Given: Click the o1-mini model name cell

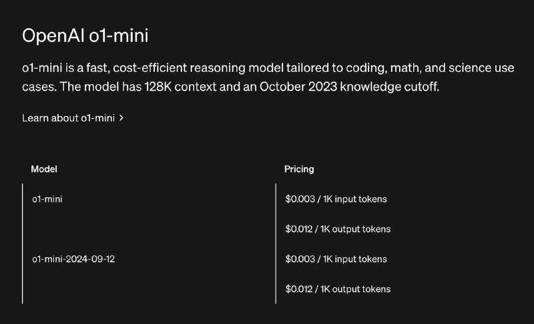Looking at the screenshot, I should pos(47,199).
